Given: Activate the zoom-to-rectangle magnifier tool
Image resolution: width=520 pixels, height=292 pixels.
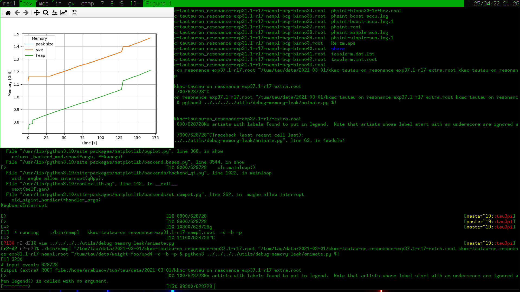Looking at the screenshot, I should (45, 13).
